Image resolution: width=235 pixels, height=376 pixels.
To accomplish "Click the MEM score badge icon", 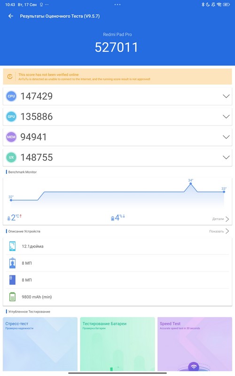I will pyautogui.click(x=11, y=137).
